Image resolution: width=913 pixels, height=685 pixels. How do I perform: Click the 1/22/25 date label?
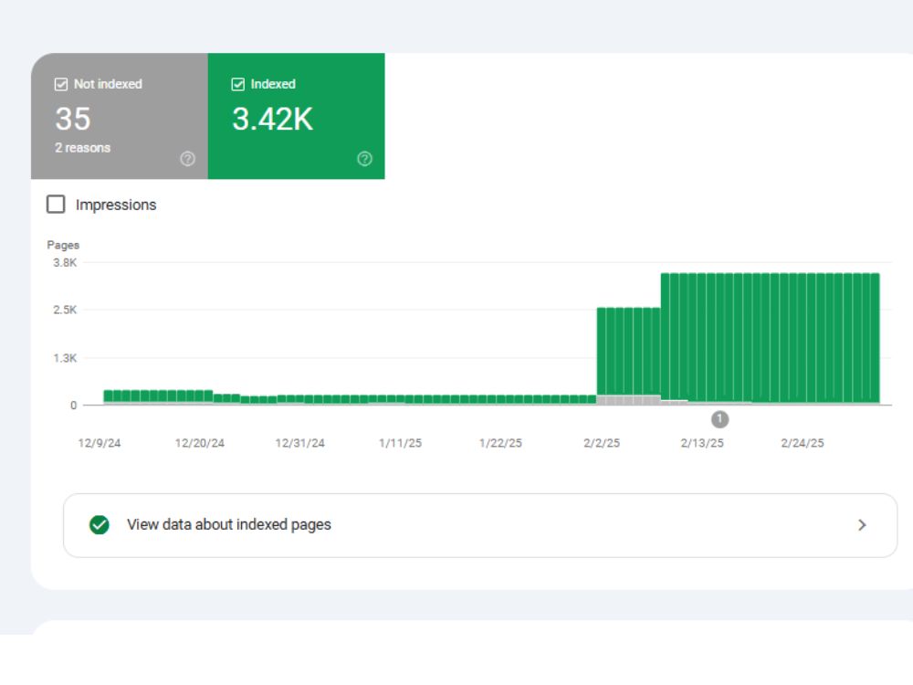(x=500, y=443)
